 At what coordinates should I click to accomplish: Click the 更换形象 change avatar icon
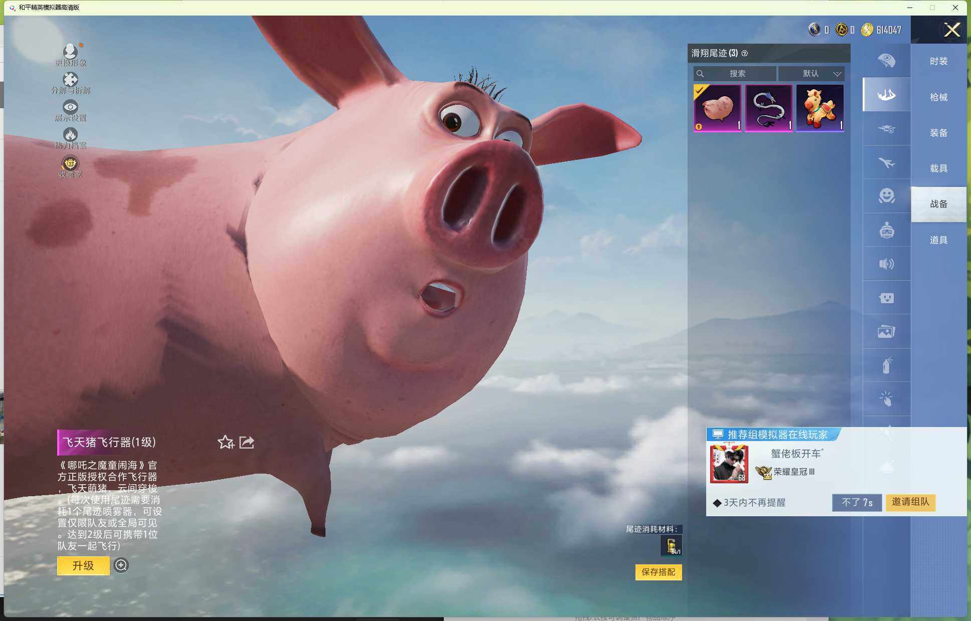[x=70, y=52]
